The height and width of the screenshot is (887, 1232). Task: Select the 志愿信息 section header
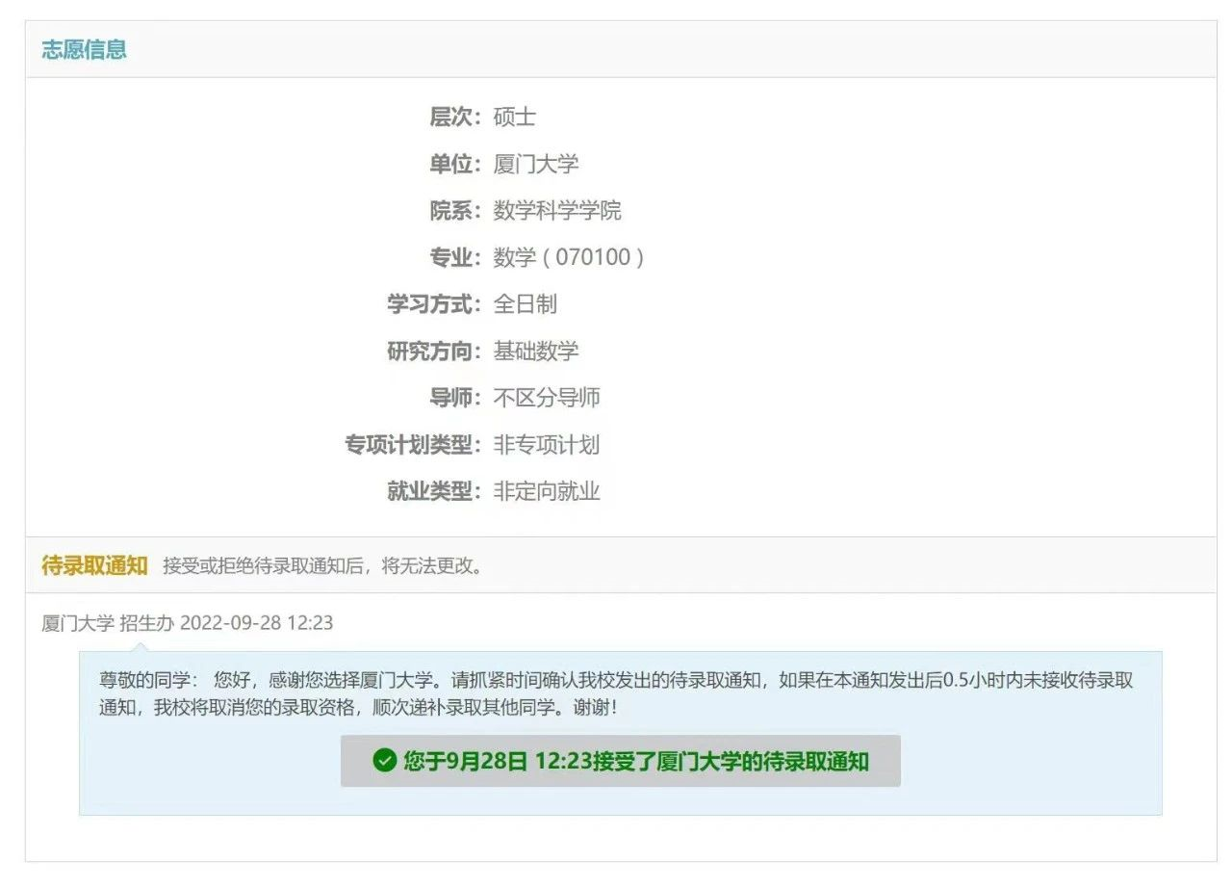pos(84,50)
